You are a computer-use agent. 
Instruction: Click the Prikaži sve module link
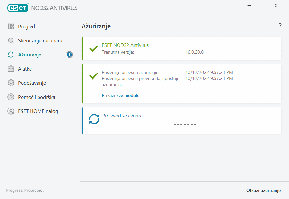pos(120,95)
